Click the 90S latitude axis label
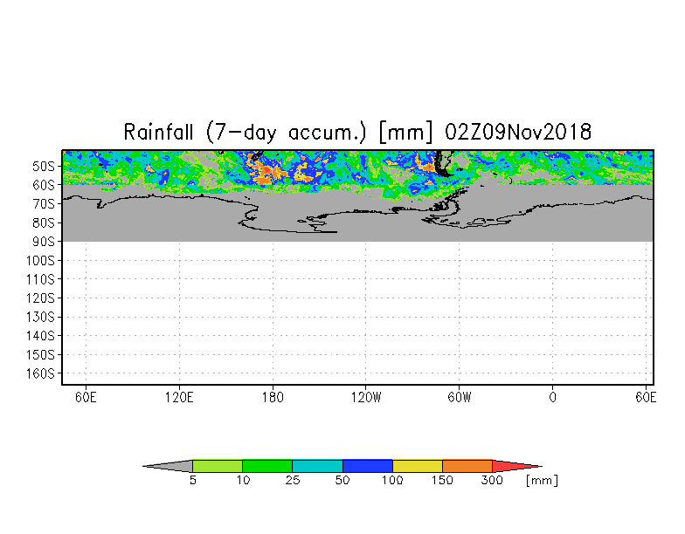Image resolution: width=685 pixels, height=534 pixels. pyautogui.click(x=44, y=242)
